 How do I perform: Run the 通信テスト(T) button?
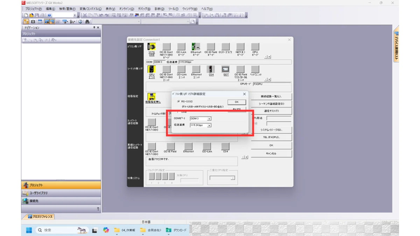tap(271, 111)
